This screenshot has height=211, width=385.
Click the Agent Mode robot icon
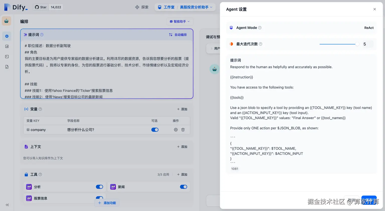[231, 28]
